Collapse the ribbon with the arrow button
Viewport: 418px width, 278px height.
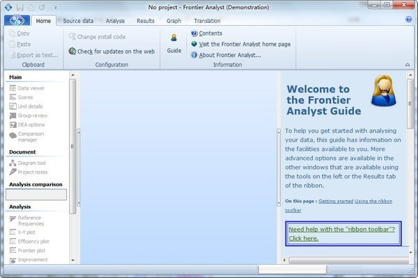408,65
